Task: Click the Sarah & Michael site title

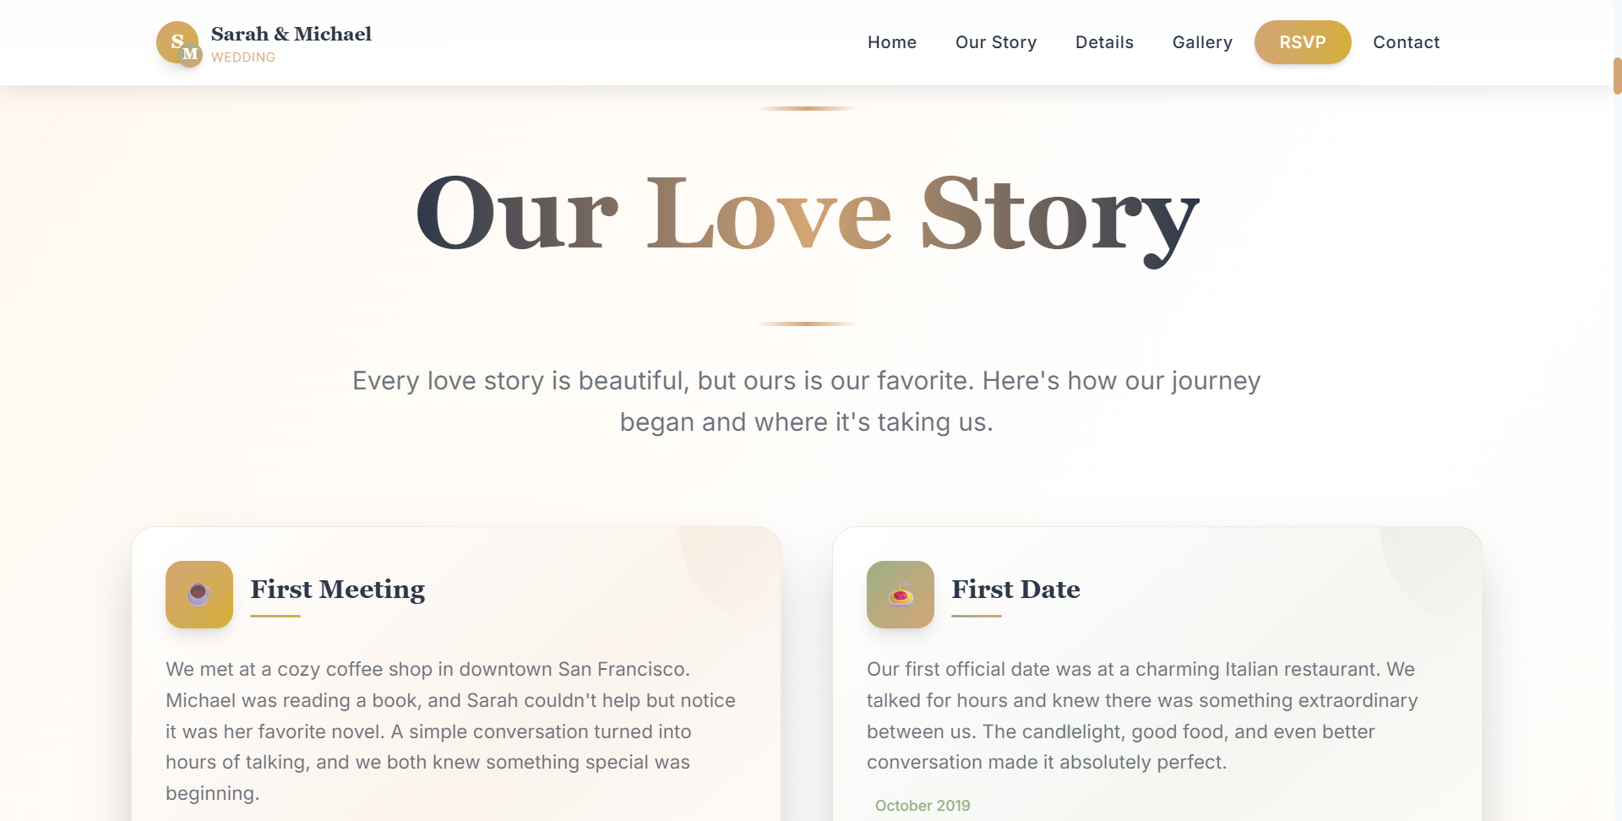Action: (x=291, y=34)
